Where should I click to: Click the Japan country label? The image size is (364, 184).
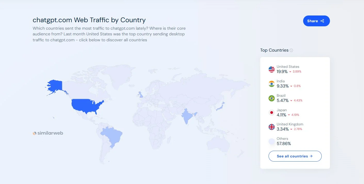point(282,110)
